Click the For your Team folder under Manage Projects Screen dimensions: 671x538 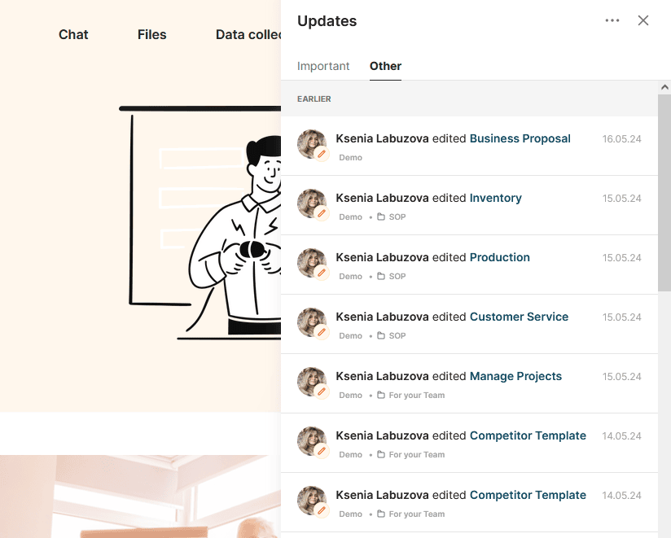[x=410, y=396]
